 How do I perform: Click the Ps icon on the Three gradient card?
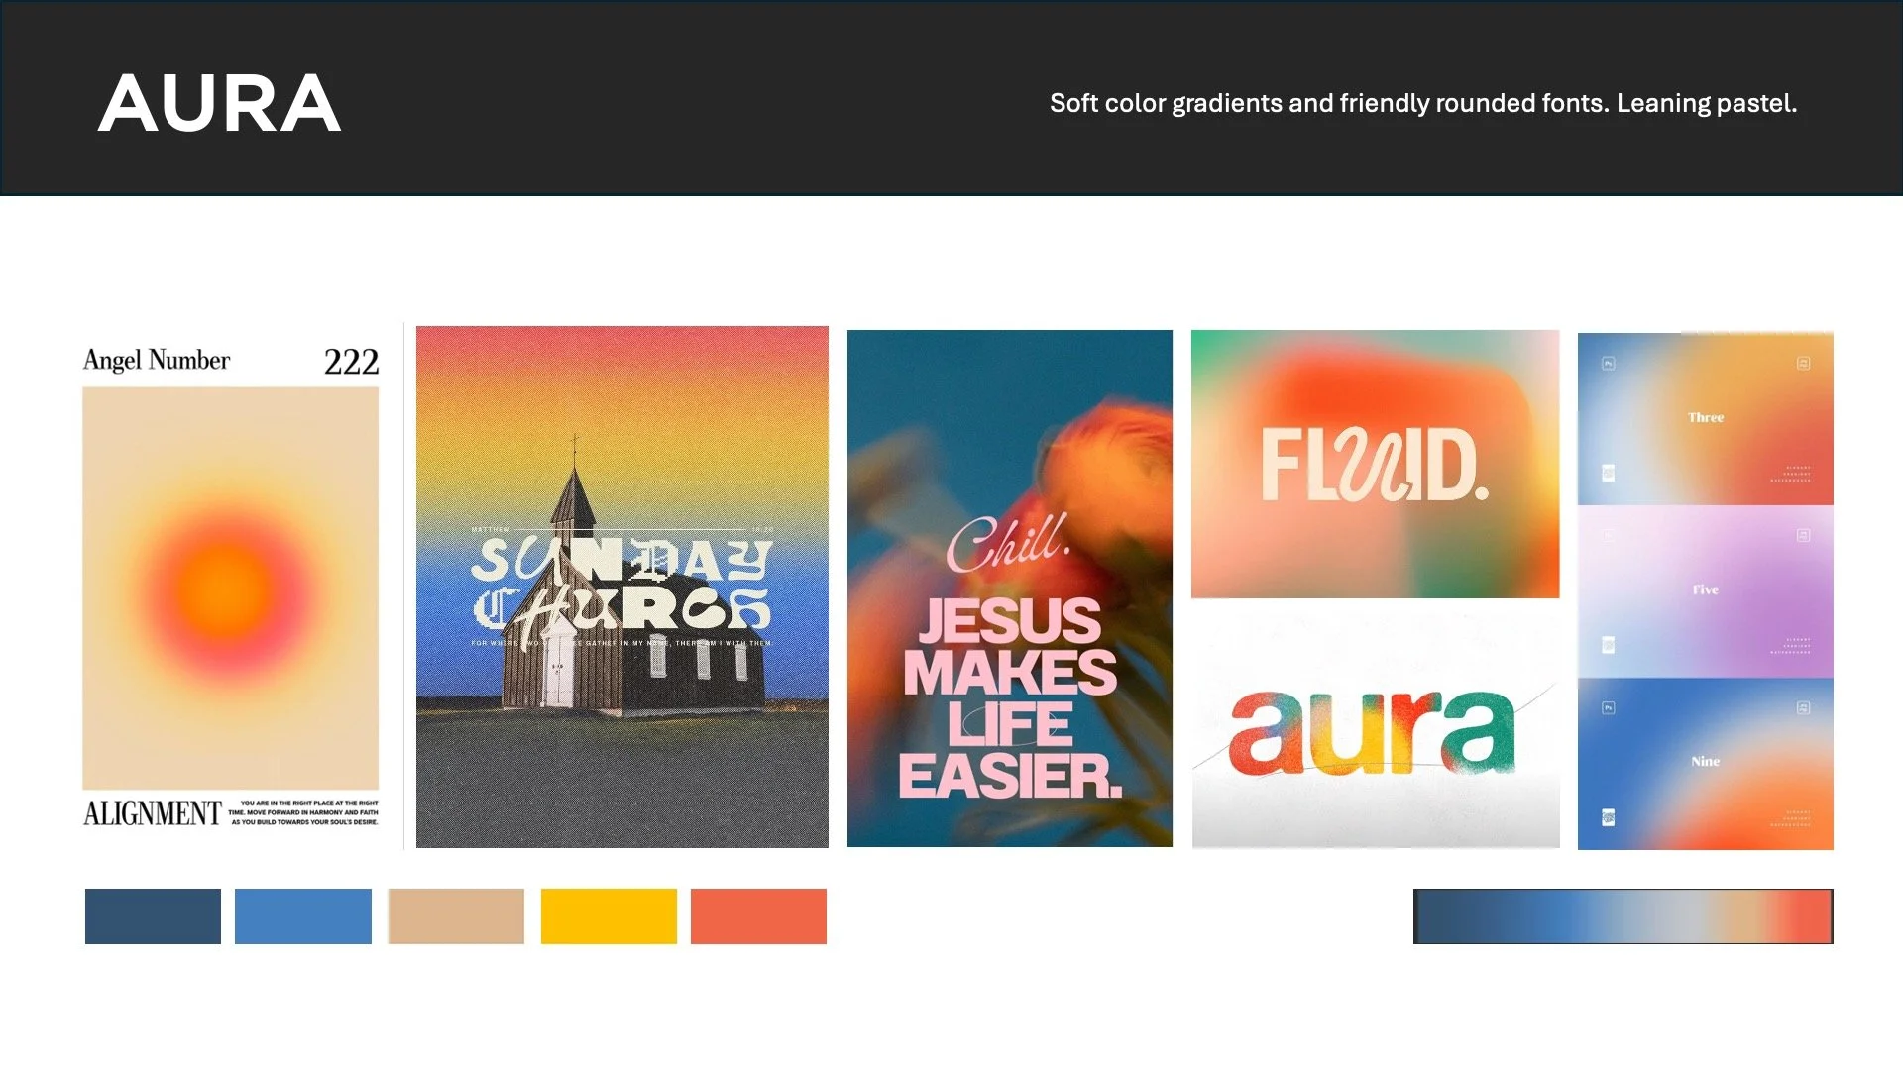click(x=1609, y=364)
